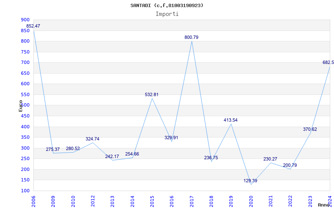This screenshot has width=334, height=209.
Task: Select the 254.66 data point label
Action: pos(132,154)
